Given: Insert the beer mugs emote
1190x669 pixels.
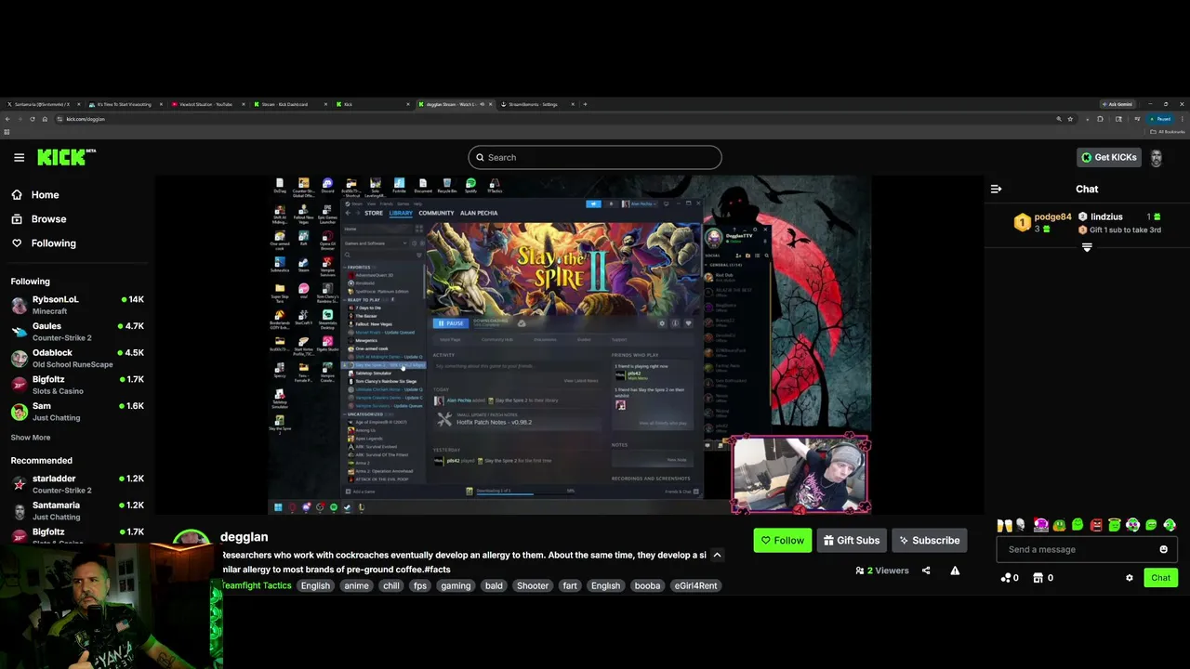Looking at the screenshot, I should click(1004, 525).
